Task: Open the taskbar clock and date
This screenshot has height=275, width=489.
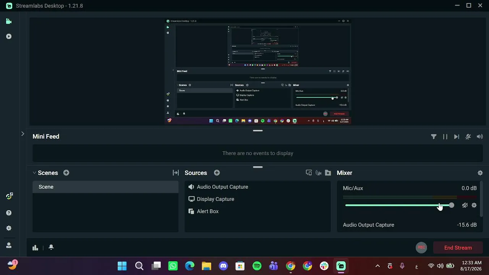Action: [x=471, y=266]
